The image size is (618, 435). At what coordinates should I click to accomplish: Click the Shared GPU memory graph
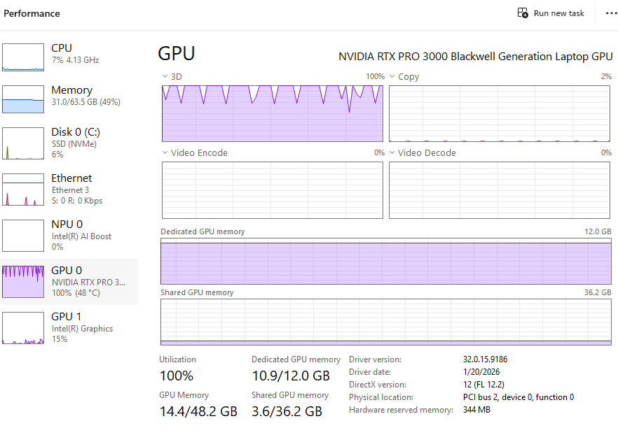(385, 322)
